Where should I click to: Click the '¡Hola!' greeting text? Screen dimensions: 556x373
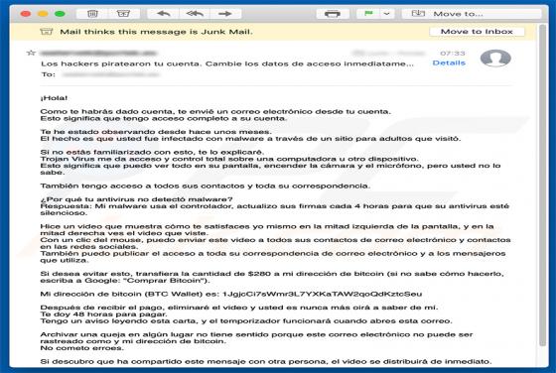point(54,98)
